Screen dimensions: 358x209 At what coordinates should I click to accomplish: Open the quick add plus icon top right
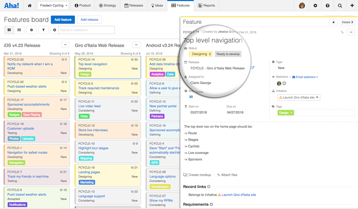click(352, 5)
